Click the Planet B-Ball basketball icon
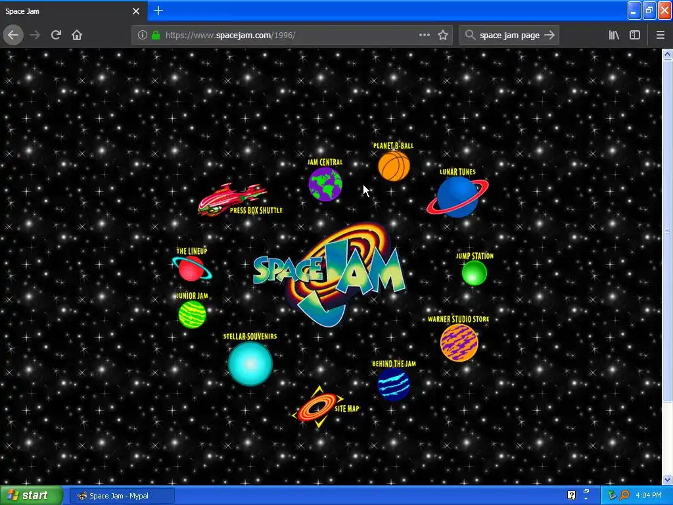Image resolution: width=673 pixels, height=505 pixels. 394,166
